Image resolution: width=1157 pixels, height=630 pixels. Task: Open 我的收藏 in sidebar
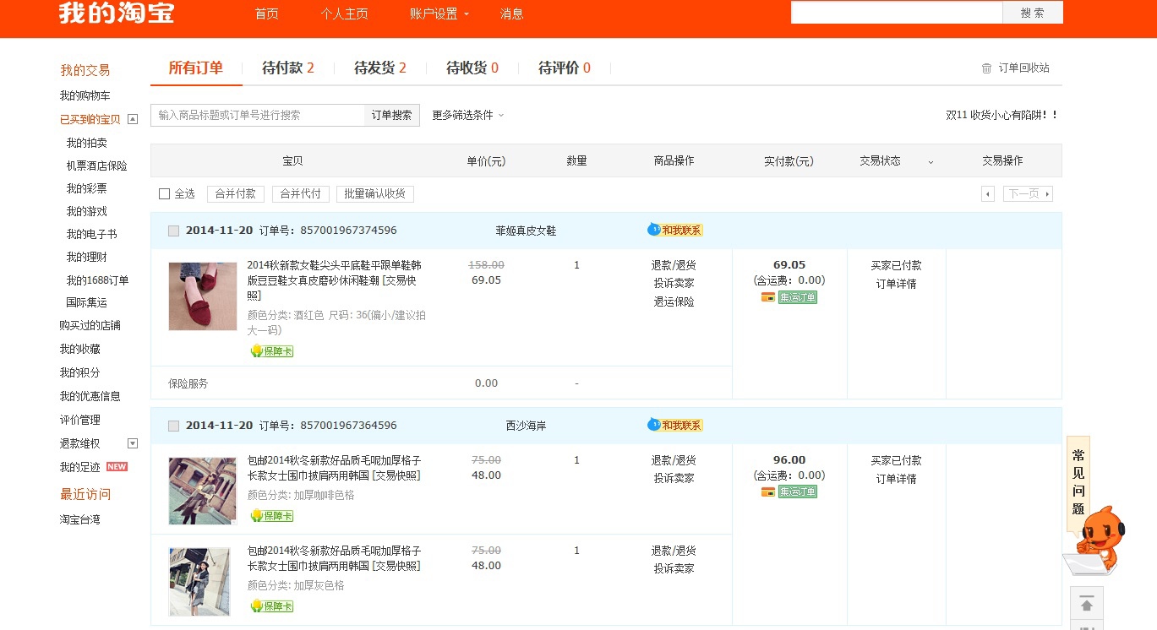click(x=79, y=349)
